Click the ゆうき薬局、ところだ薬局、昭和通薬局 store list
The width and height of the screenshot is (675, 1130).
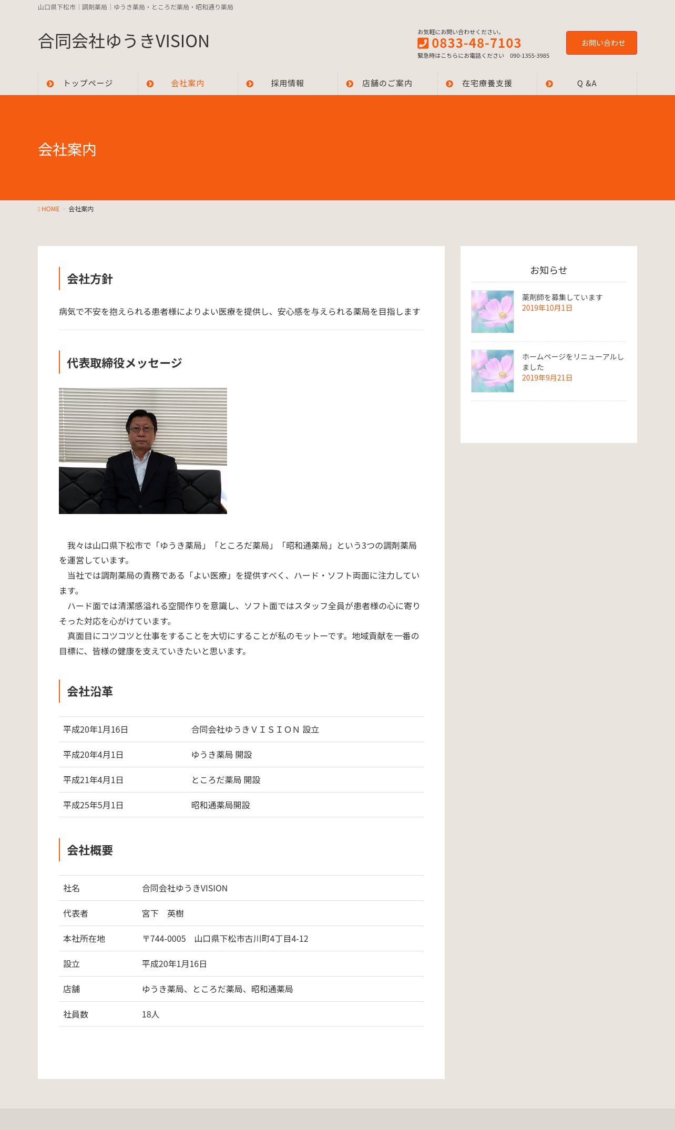coord(217,989)
